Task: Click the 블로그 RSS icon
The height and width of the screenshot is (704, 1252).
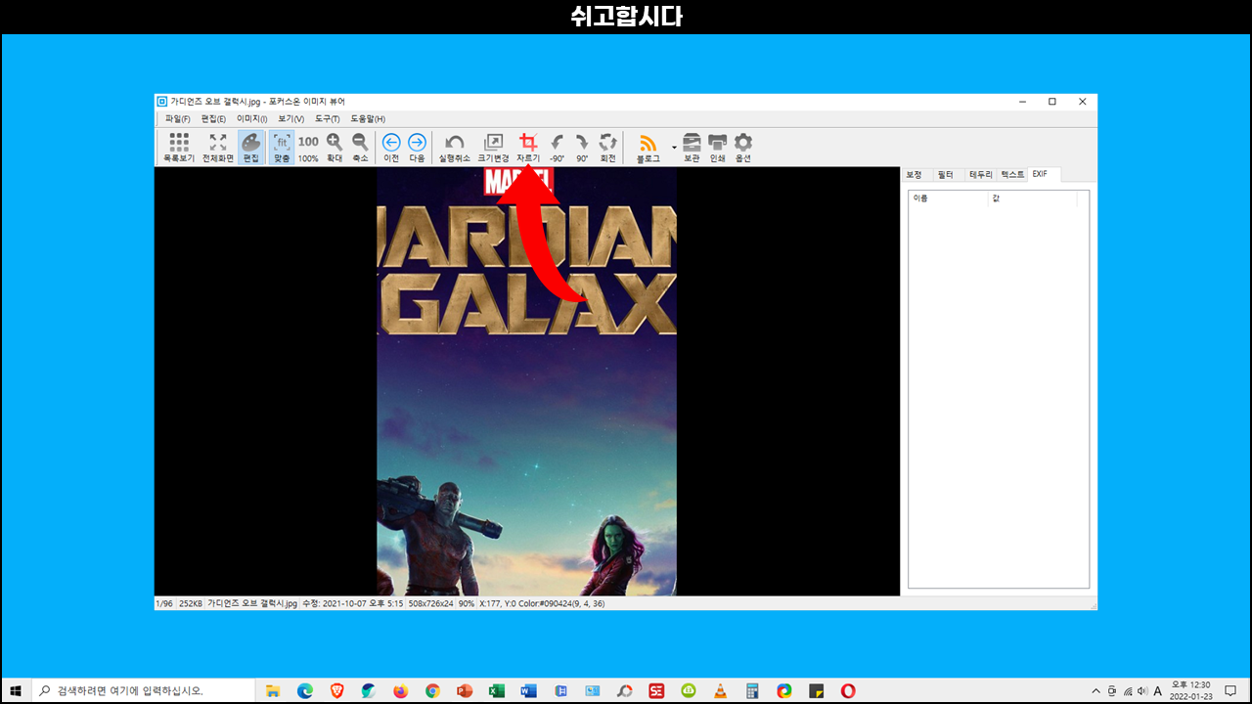Action: (x=648, y=147)
